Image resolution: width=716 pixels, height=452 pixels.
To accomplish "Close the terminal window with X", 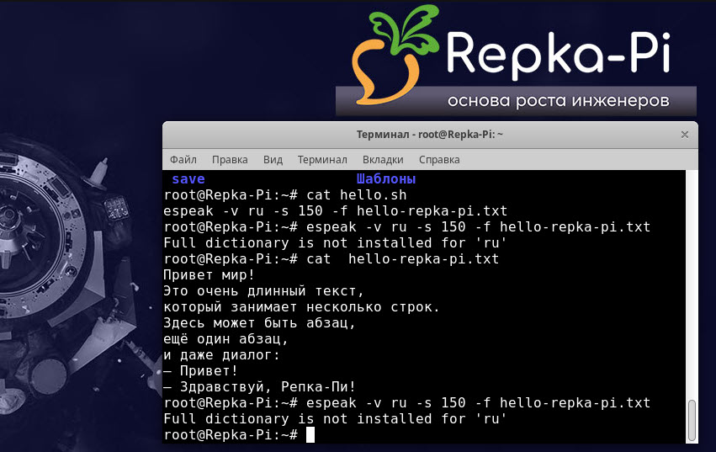I will (684, 135).
